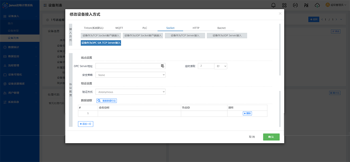Image resolution: width=350 pixels, height=162 pixels.
Task: Click the browse icon in OPC Server地址 field
Action: pyautogui.click(x=162, y=66)
